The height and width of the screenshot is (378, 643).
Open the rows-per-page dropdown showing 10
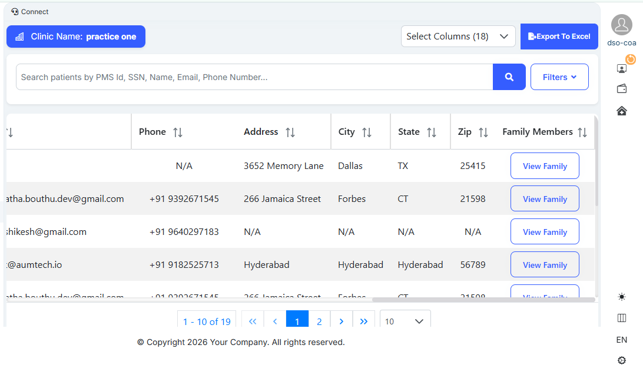click(x=405, y=321)
